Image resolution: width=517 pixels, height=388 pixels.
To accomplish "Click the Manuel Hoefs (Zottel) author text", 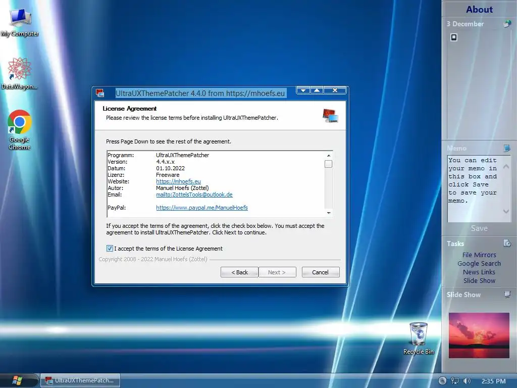I will (182, 188).
